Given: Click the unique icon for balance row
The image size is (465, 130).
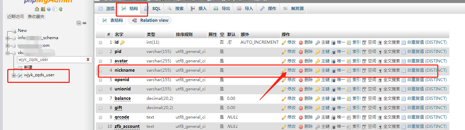Looking at the screenshot, I should pyautogui.click(x=333, y=98).
